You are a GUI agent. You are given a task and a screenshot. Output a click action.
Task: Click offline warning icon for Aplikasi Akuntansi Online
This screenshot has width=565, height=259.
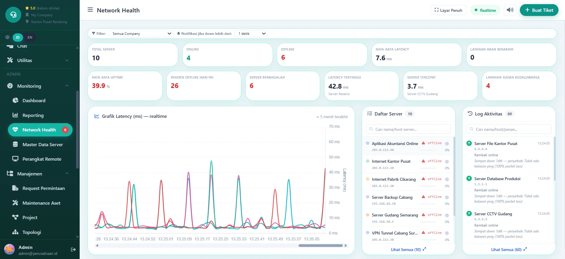tap(423, 143)
